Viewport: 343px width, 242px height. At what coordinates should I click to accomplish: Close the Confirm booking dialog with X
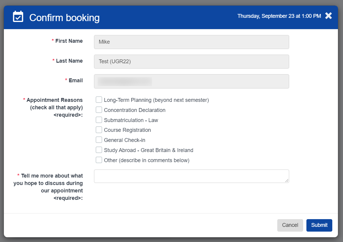[x=328, y=16]
